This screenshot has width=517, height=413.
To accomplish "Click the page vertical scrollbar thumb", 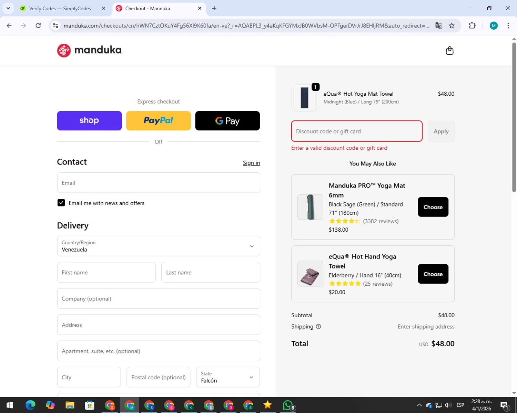I will click(x=514, y=117).
